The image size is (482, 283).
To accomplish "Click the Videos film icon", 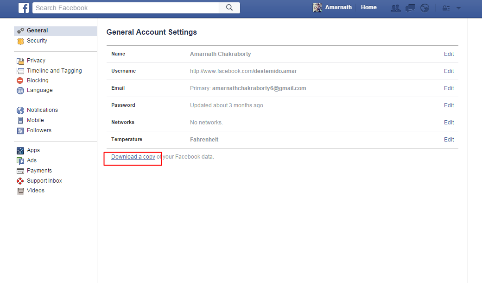I will click(20, 191).
